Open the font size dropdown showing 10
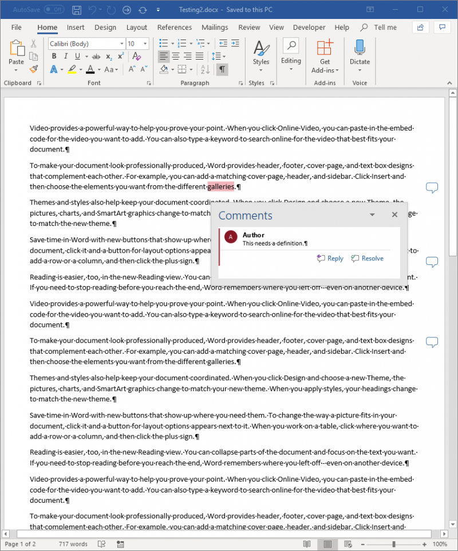Image resolution: width=458 pixels, height=551 pixels. coord(145,44)
